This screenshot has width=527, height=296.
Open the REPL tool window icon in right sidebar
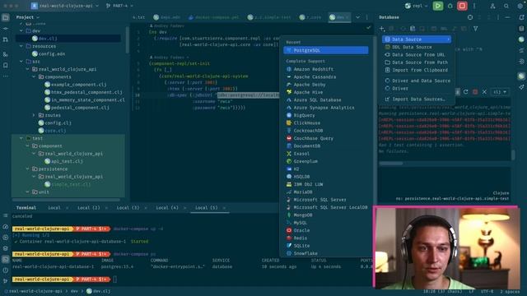(521, 76)
